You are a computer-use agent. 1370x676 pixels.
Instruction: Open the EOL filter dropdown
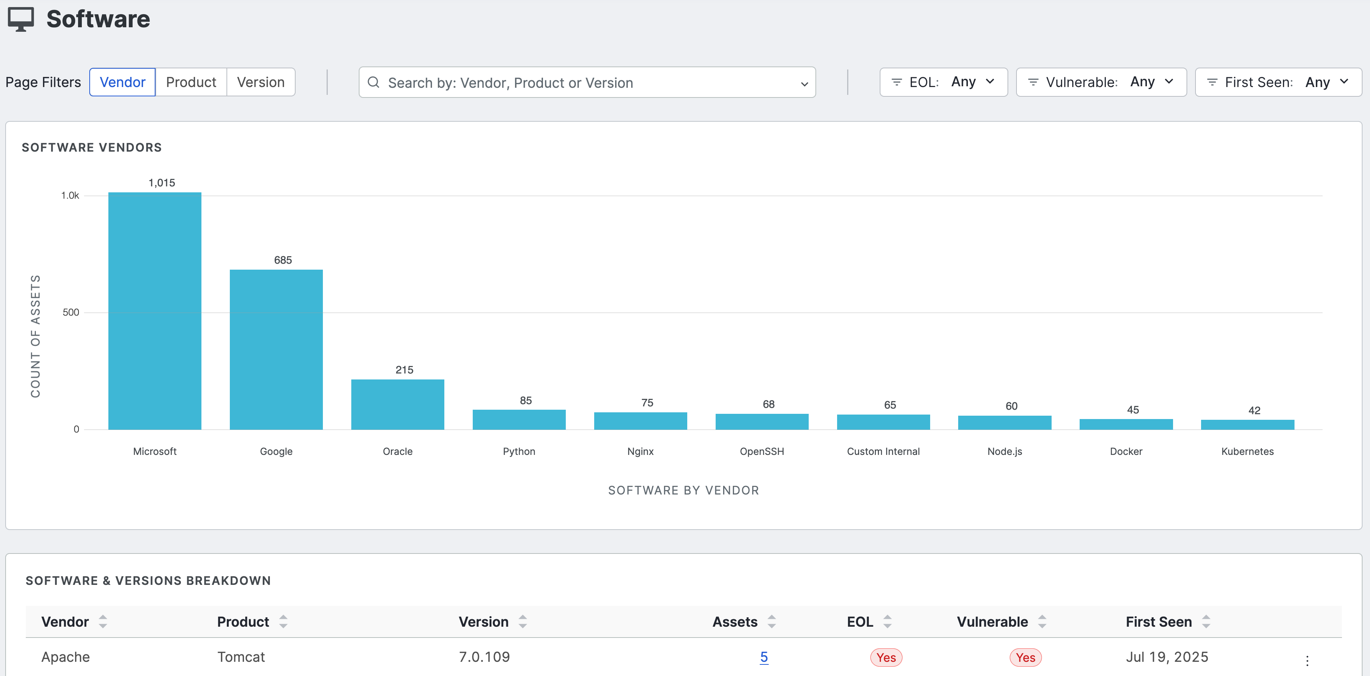(x=943, y=83)
